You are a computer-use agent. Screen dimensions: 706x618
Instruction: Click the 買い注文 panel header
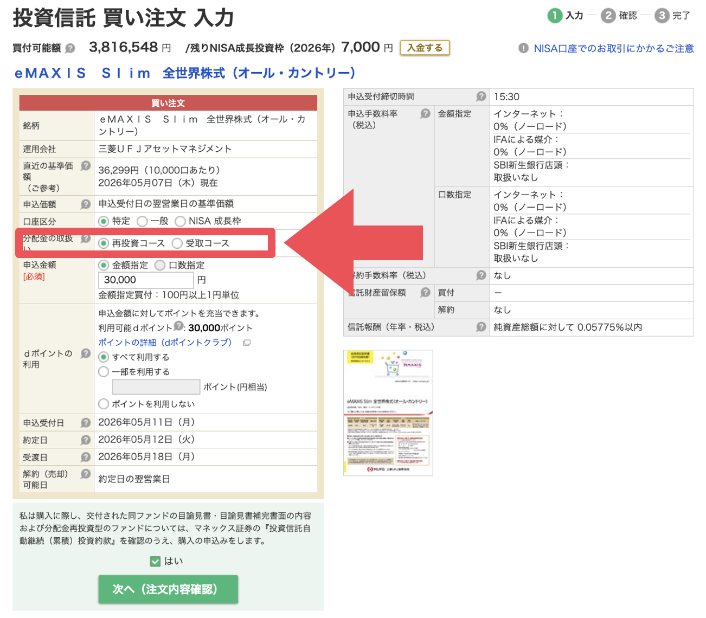pos(168,103)
